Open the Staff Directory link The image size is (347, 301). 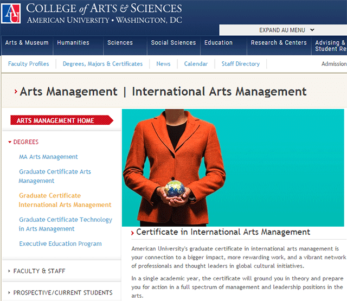click(x=241, y=64)
